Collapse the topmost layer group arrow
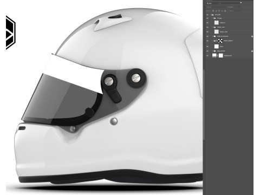This screenshot has height=195, width=260. pos(210,15)
